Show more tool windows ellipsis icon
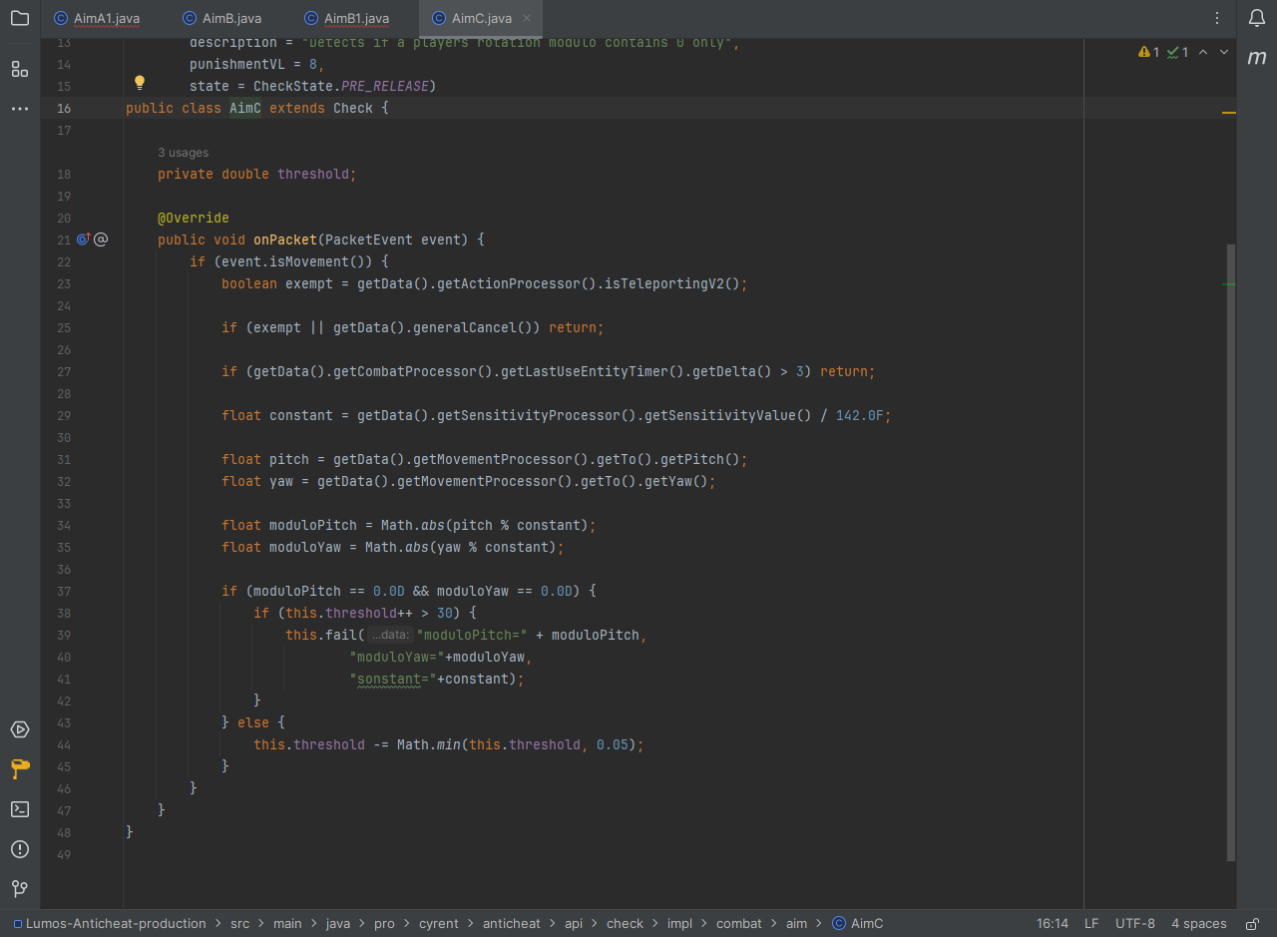Image resolution: width=1277 pixels, height=937 pixels. [20, 108]
